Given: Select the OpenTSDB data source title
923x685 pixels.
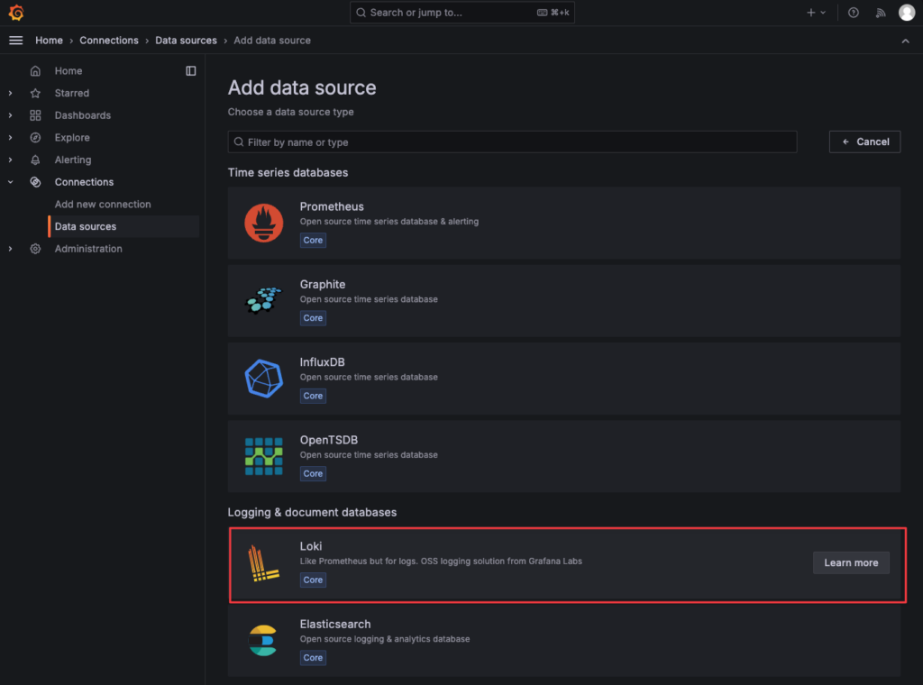Looking at the screenshot, I should tap(328, 440).
